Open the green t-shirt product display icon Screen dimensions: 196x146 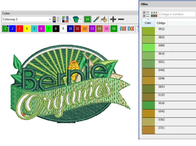pos(76,19)
